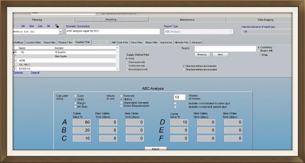Click the Save scenario link
The image size is (305, 163).
(31, 26)
